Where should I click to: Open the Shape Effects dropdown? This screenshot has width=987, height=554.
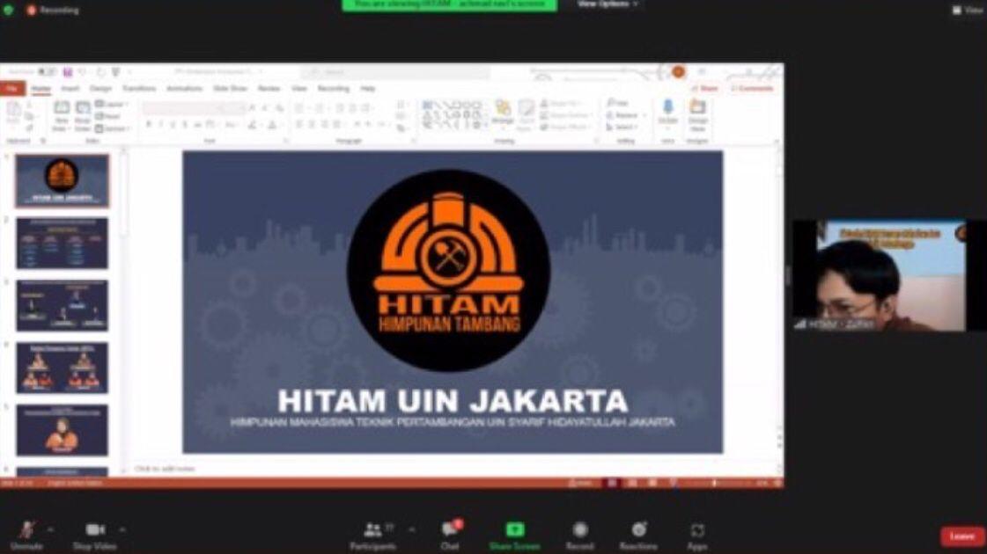564,128
